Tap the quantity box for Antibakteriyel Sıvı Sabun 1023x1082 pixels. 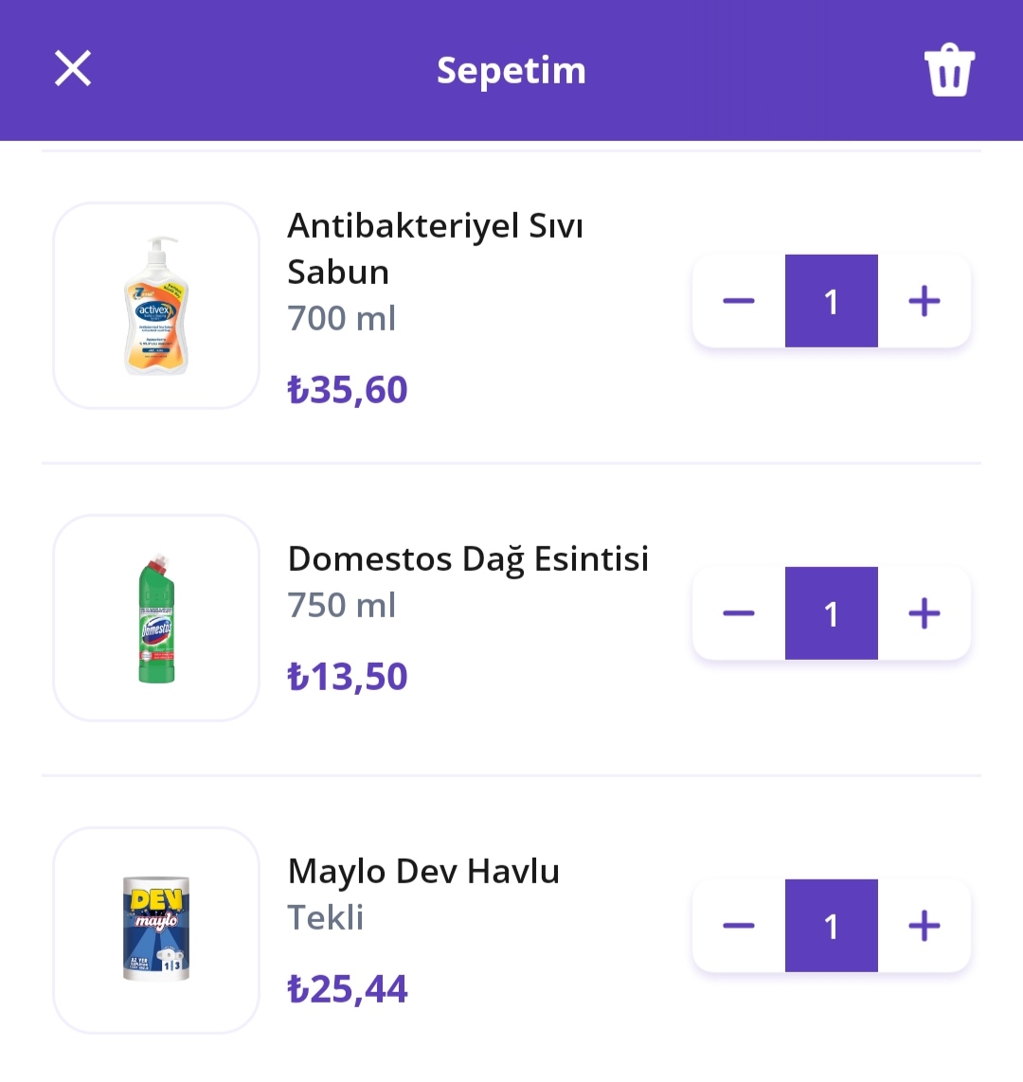tap(831, 301)
